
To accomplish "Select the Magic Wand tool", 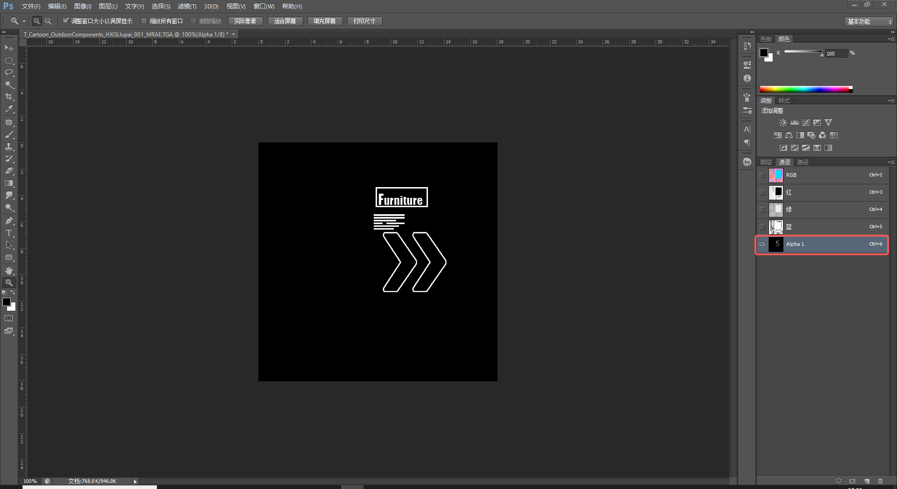I will (9, 84).
